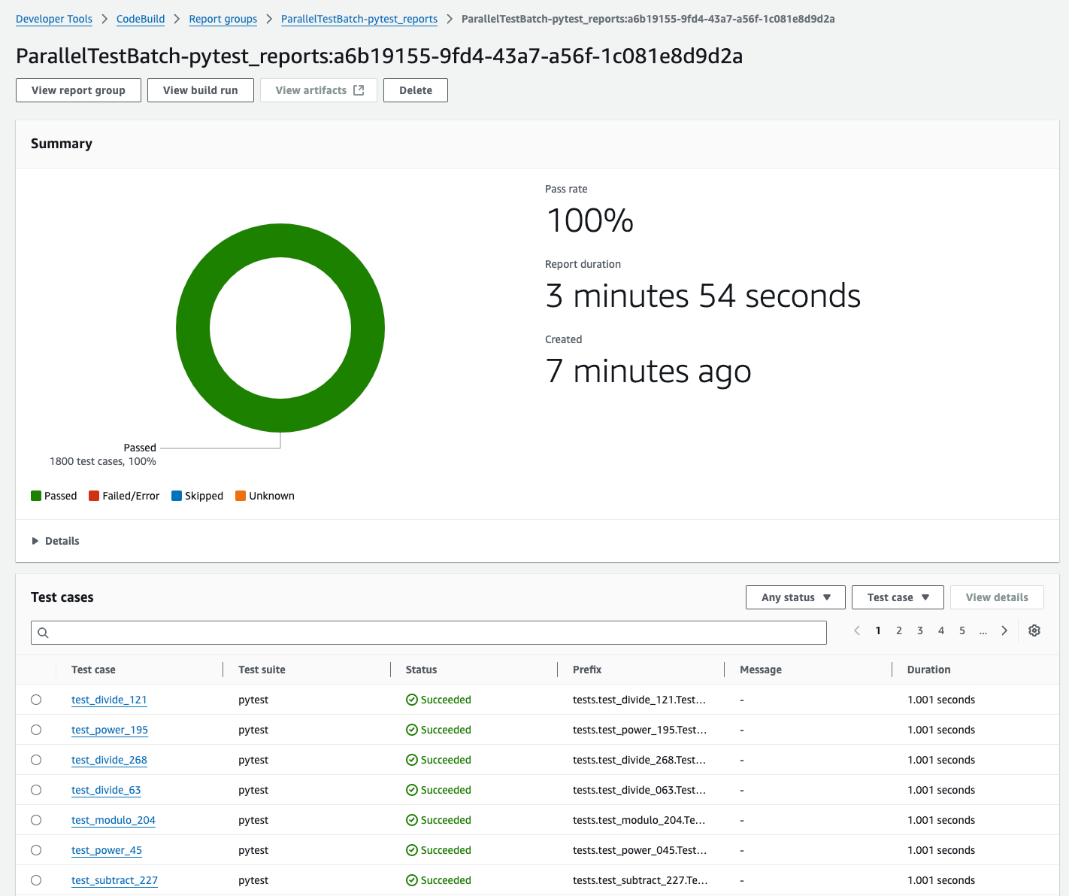Go to previous page of test cases
Screen dimensions: 1069x896
click(857, 630)
